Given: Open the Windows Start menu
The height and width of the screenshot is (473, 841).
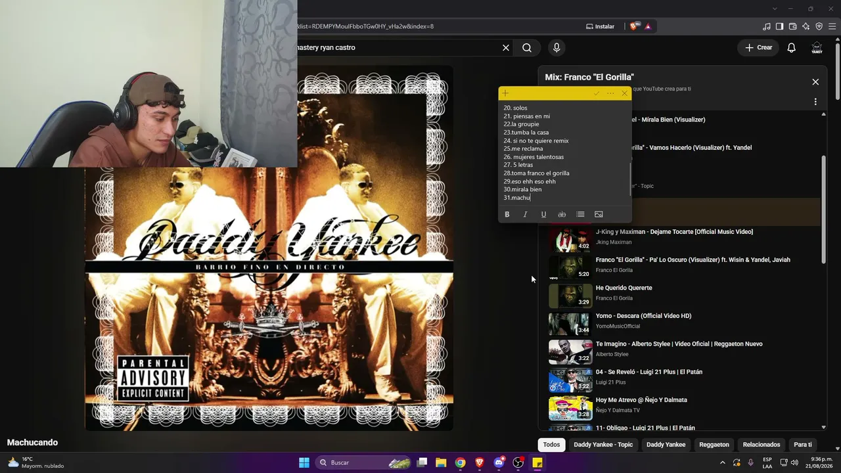Looking at the screenshot, I should point(304,462).
